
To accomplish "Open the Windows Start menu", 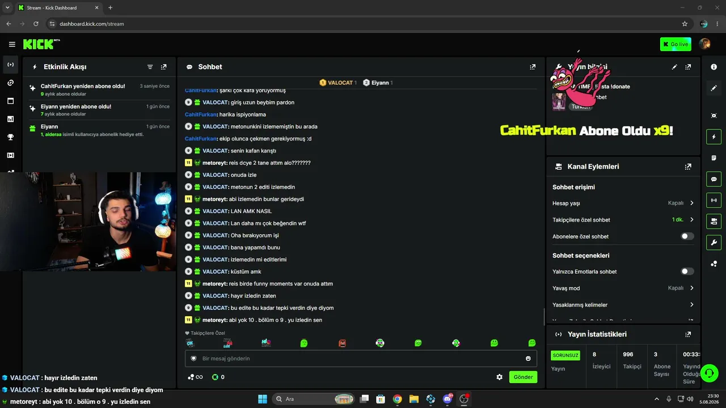I will 263,399.
